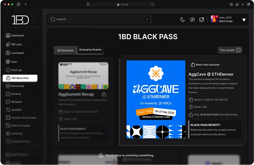Click the "BLACK PASS BENEFIT:" heading in AggCave card
254x165 pixels.
(x=205, y=125)
